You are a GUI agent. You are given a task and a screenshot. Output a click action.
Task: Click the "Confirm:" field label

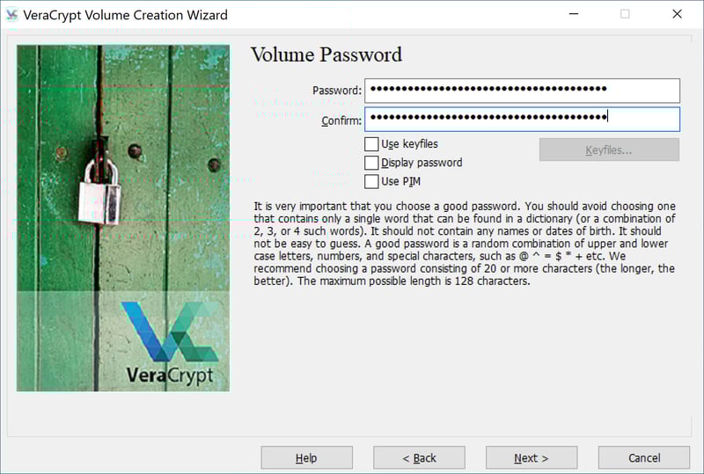(x=341, y=120)
